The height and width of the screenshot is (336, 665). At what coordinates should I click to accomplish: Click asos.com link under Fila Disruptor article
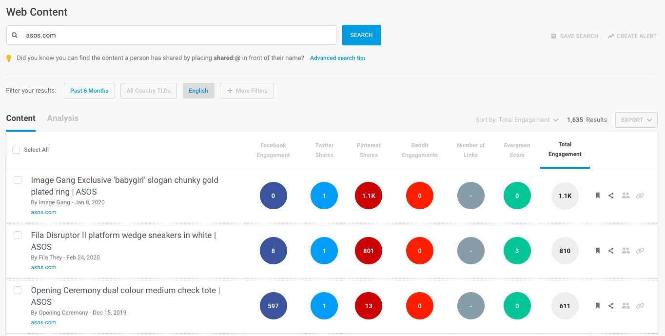44,267
